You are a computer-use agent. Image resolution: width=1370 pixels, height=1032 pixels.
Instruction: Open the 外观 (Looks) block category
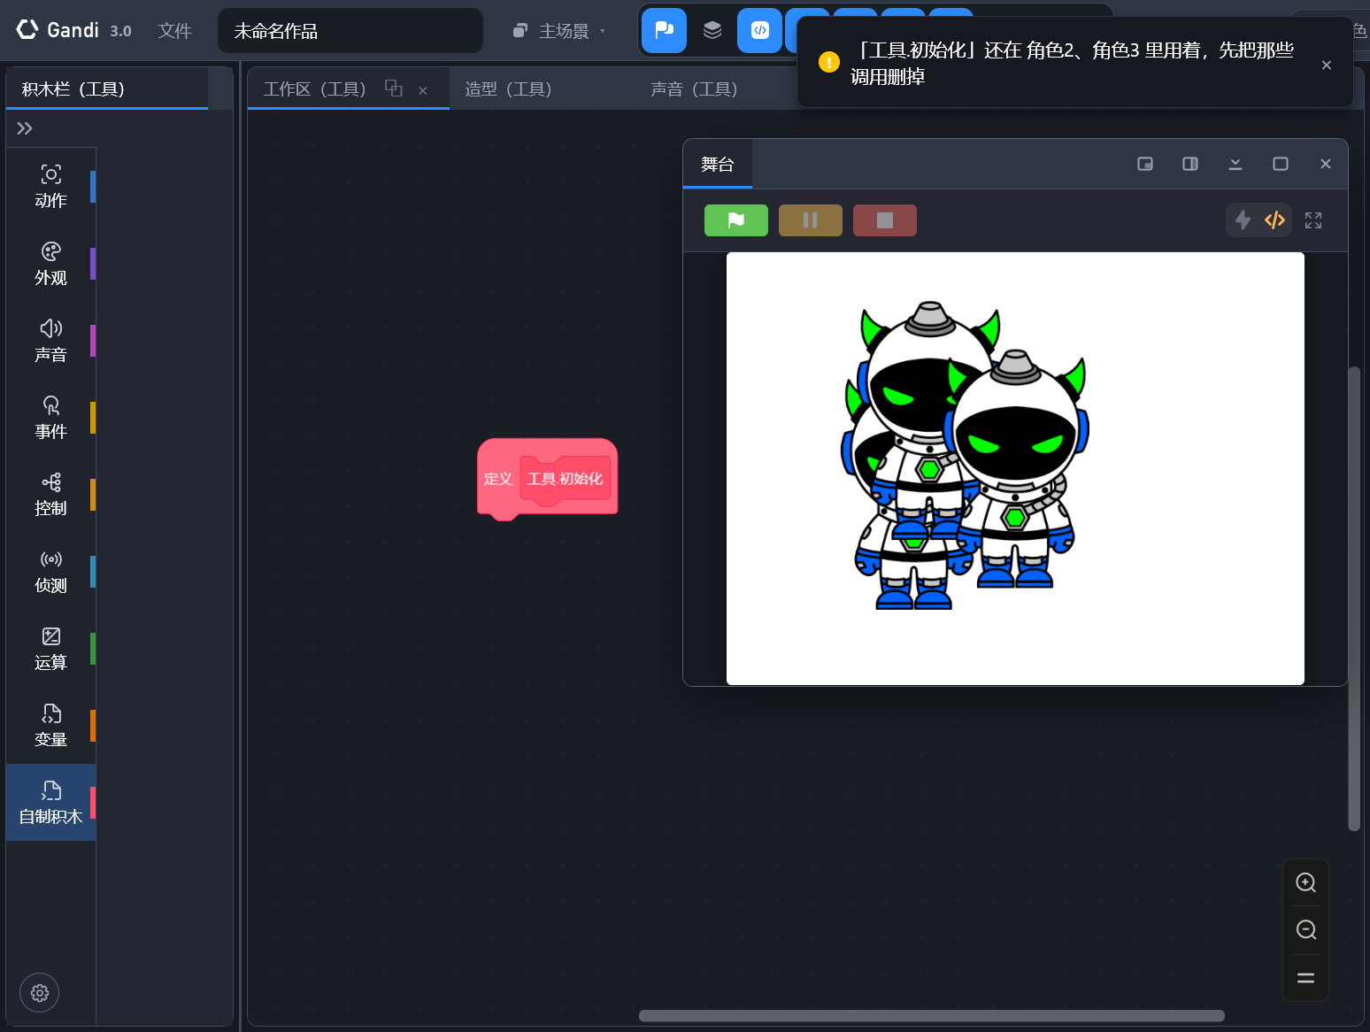[50, 264]
